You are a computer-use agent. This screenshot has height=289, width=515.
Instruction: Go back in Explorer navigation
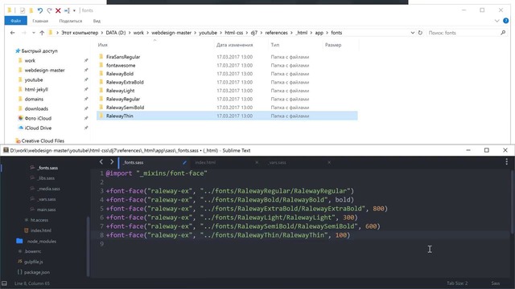tap(13, 33)
